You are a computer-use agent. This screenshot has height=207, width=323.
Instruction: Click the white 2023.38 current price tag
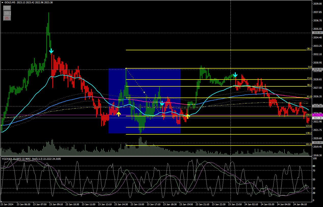click(317, 118)
